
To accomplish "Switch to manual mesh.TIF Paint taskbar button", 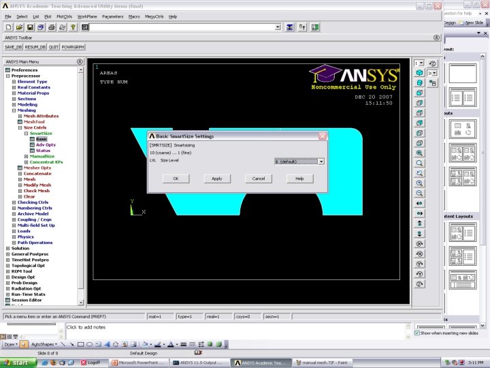I will click(322, 363).
